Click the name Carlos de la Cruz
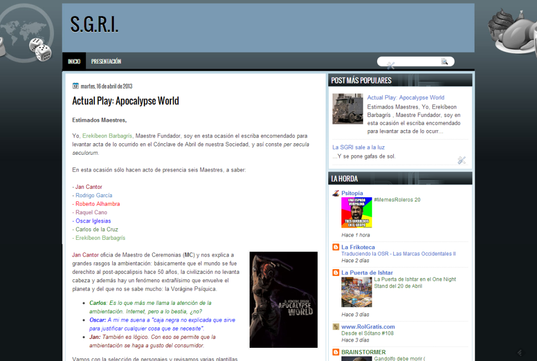Image resolution: width=537 pixels, height=361 pixels. tap(96, 229)
